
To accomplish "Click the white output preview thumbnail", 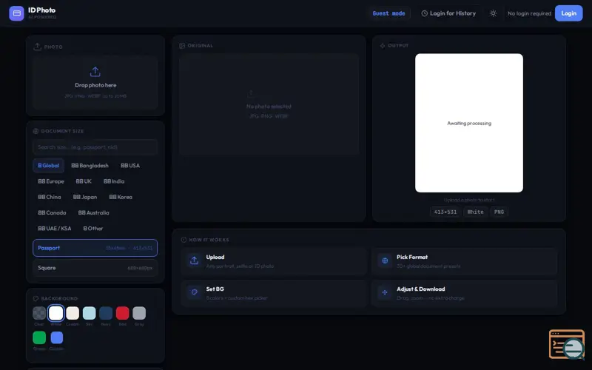I will click(x=469, y=123).
